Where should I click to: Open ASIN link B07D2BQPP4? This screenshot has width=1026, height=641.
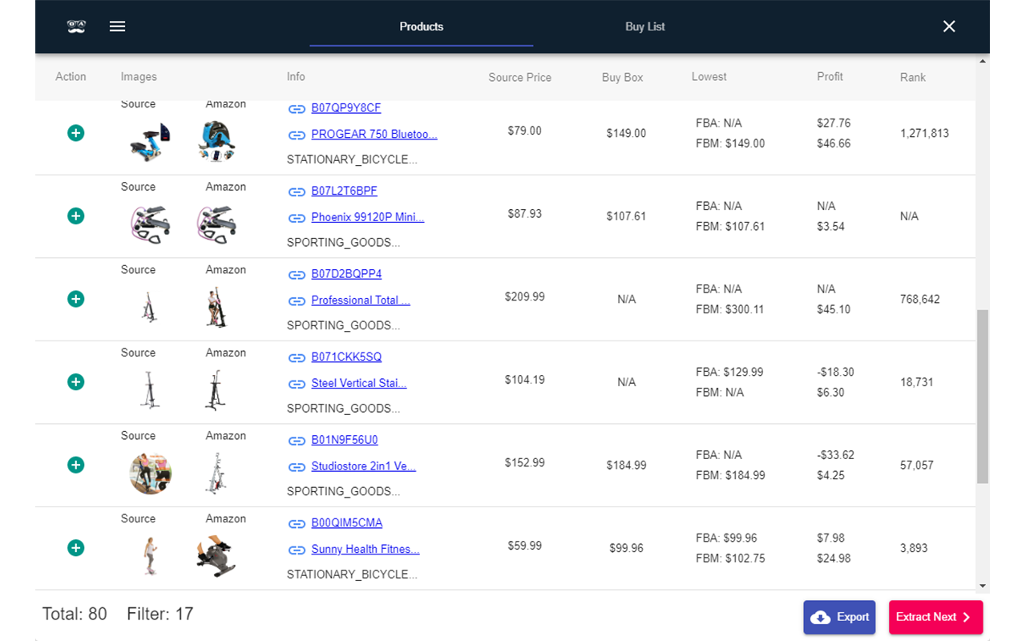346,273
